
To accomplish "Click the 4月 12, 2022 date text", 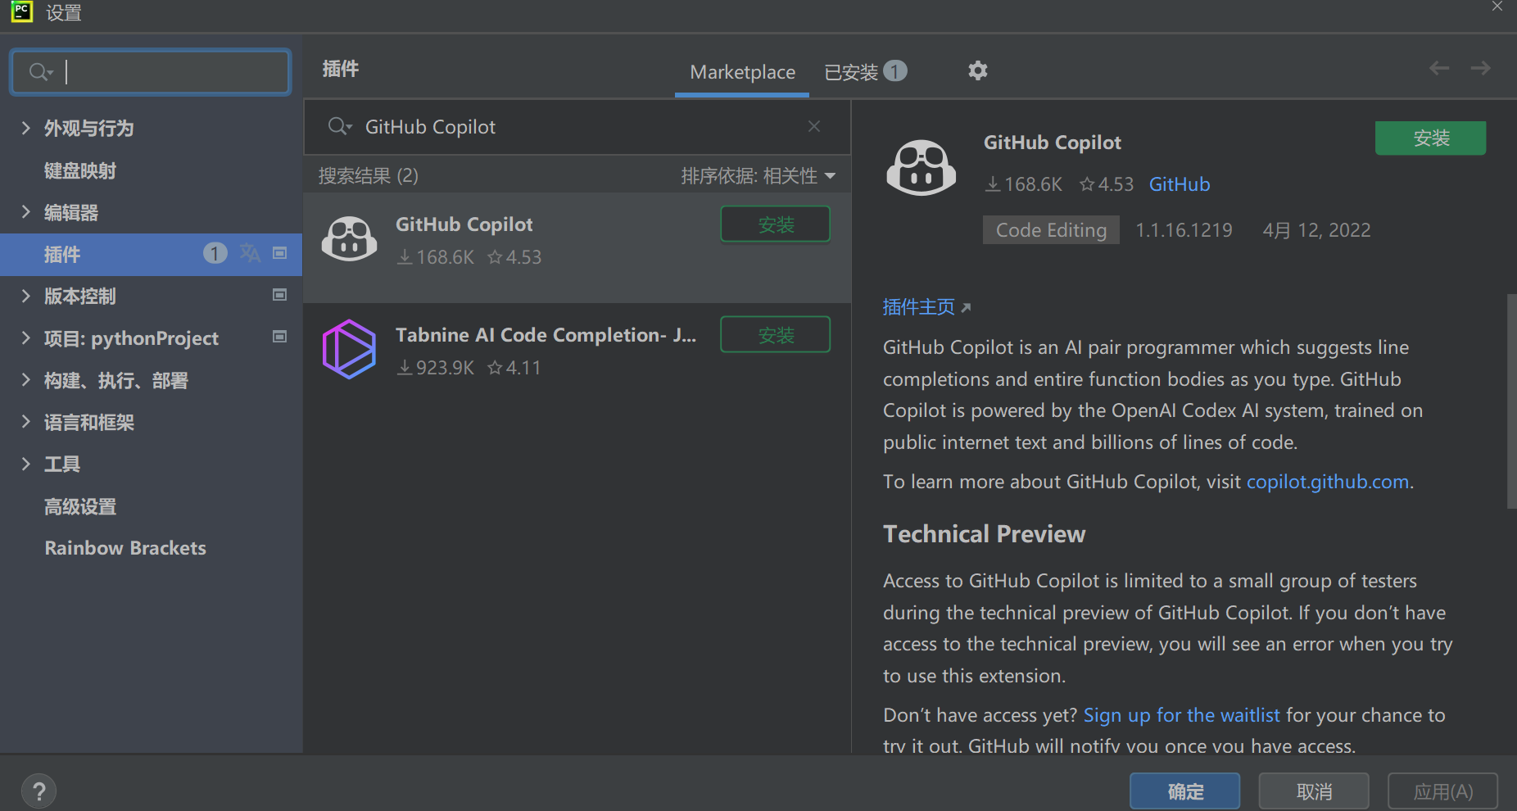I will coord(1316,230).
